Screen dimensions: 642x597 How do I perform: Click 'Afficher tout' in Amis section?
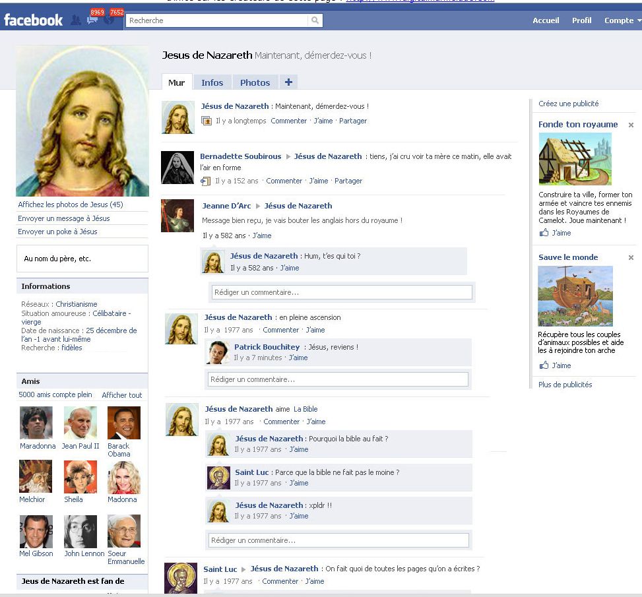point(121,394)
